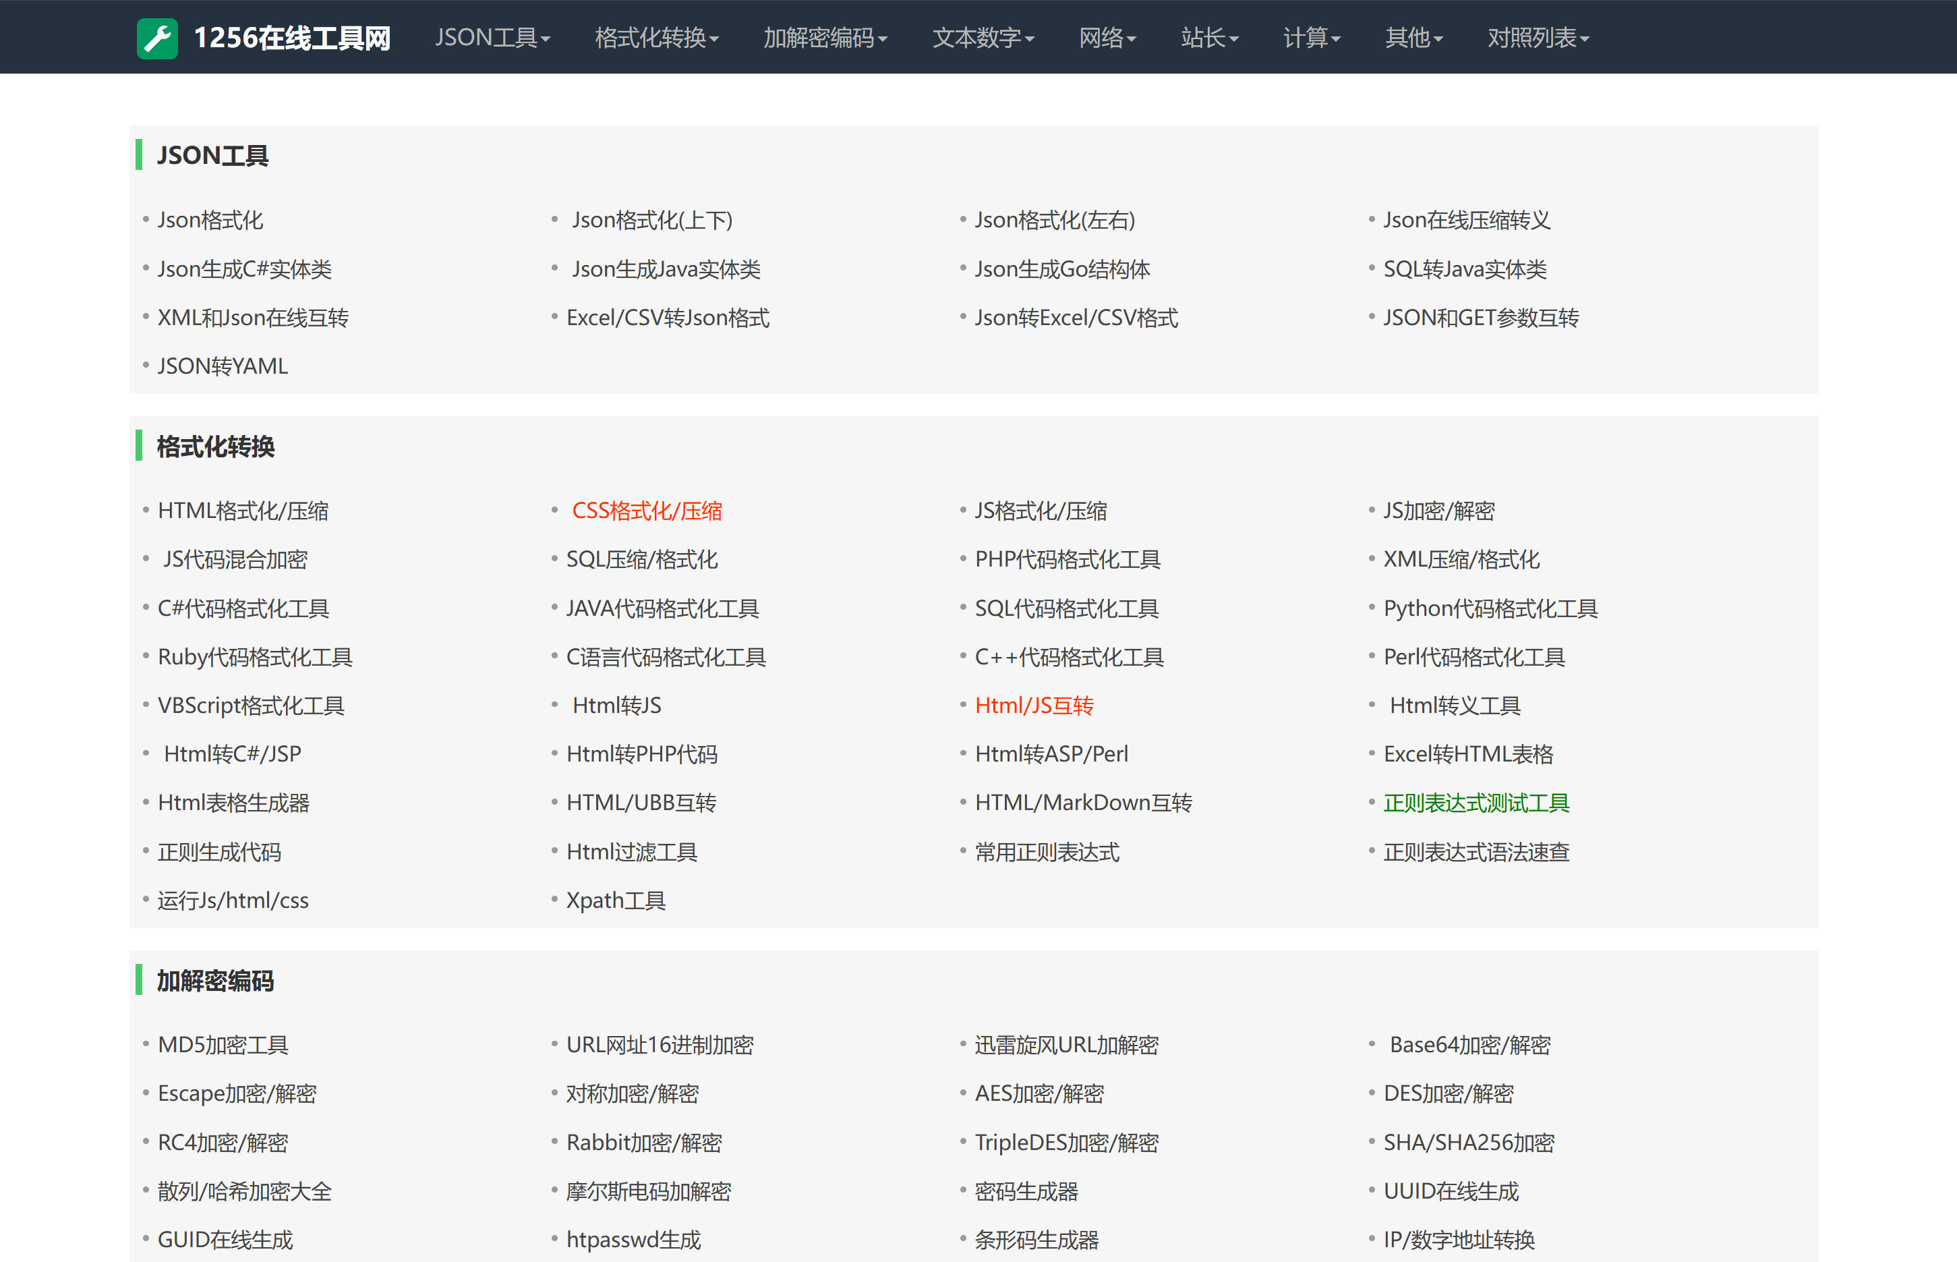The image size is (1957, 1262).
Task: Open the 站长 navigation menu
Action: pyautogui.click(x=1209, y=38)
